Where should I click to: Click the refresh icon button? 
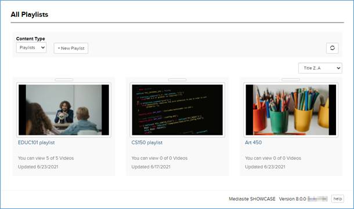[333, 48]
